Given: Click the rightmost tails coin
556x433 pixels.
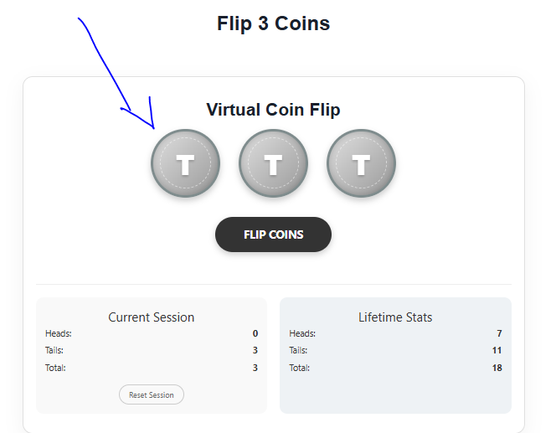Looking at the screenshot, I should coord(361,164).
